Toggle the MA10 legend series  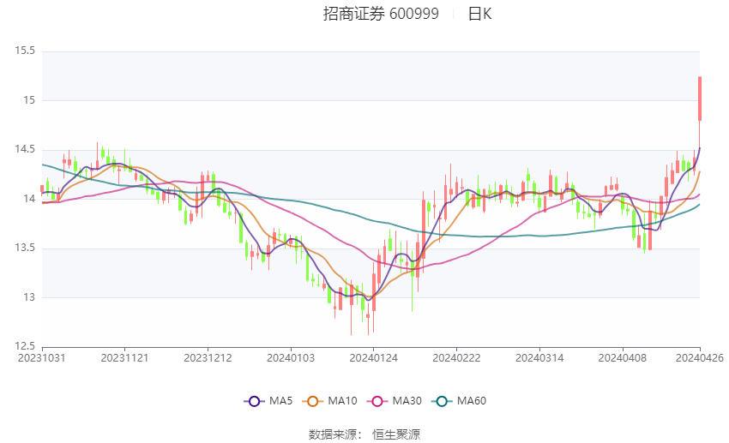[329, 401]
